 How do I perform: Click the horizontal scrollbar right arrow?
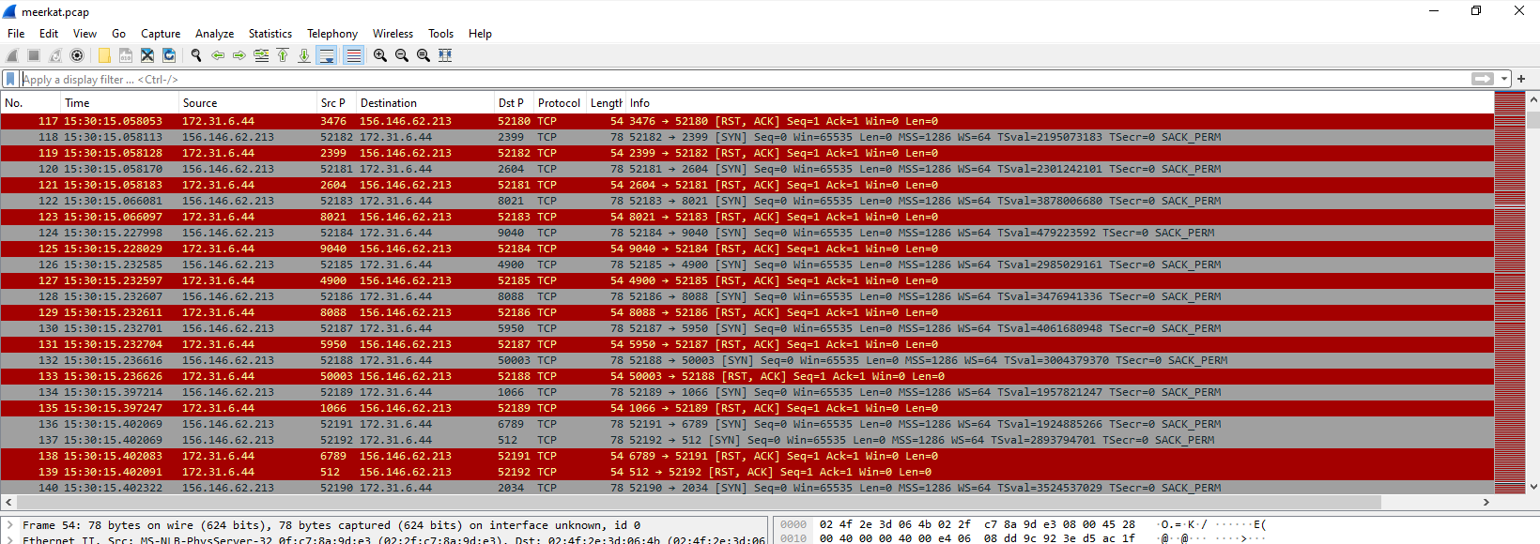1486,502
